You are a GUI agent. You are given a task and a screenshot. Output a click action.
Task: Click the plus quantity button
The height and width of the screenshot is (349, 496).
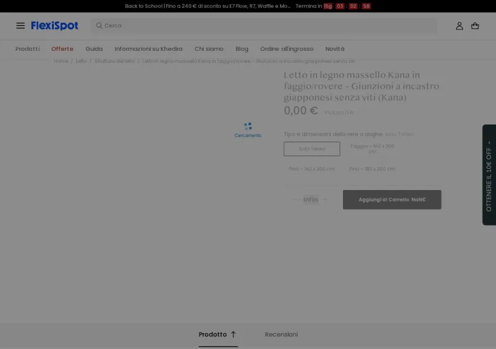point(325,200)
